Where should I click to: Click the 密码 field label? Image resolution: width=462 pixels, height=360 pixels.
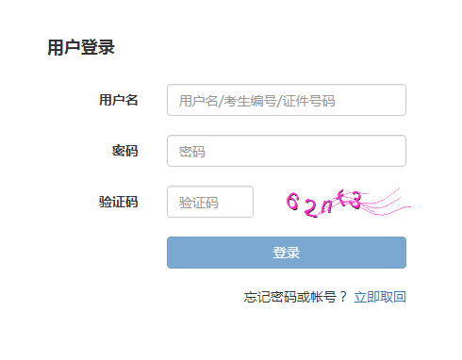tap(125, 151)
